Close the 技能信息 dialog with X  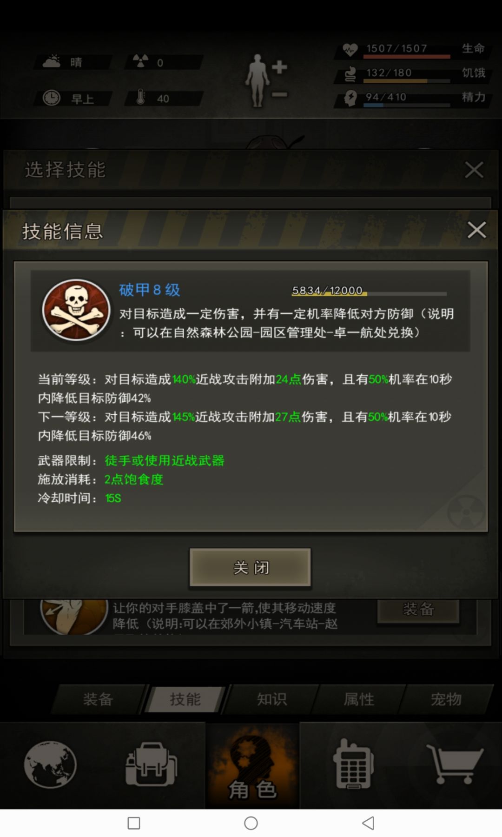(476, 230)
